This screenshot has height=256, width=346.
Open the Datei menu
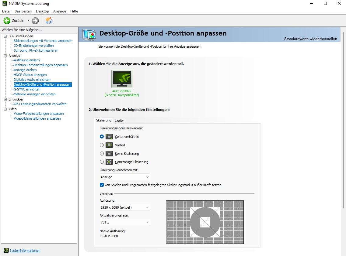point(6,11)
